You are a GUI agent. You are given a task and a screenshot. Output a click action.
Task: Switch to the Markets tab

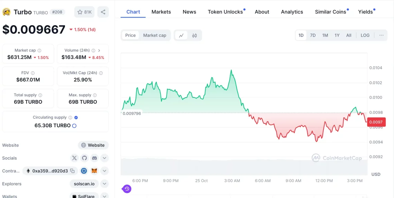point(161,12)
